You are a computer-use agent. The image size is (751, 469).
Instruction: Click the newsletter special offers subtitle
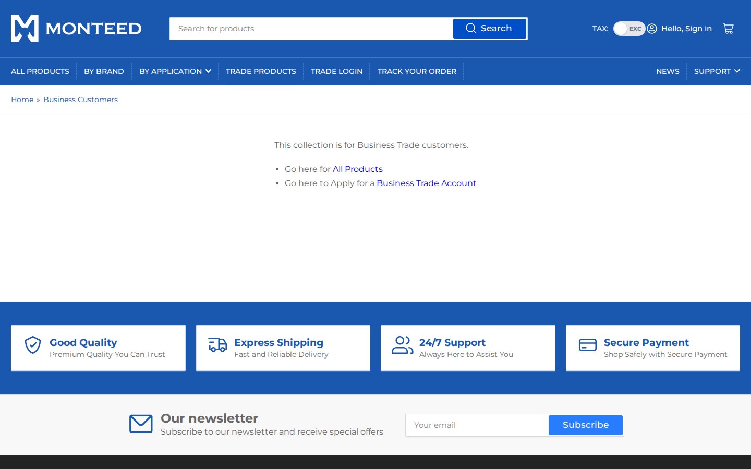[272, 431]
